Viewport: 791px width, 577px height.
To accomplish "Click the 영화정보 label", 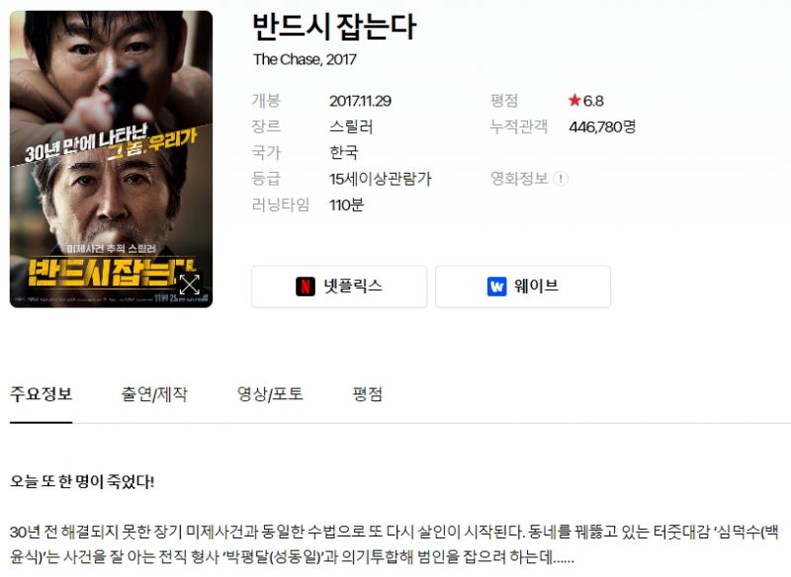I will 520,179.
